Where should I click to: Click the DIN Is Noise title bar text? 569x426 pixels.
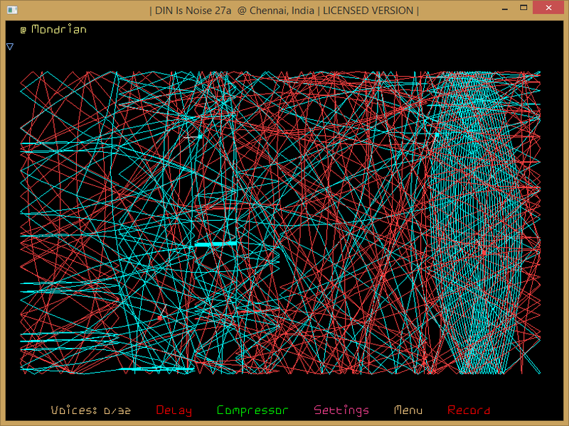284,10
